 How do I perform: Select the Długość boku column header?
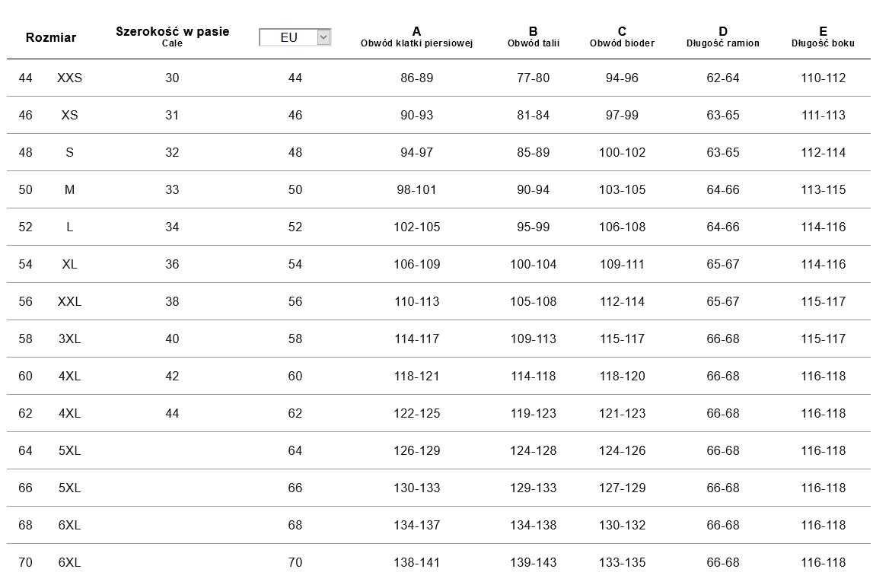(x=823, y=37)
